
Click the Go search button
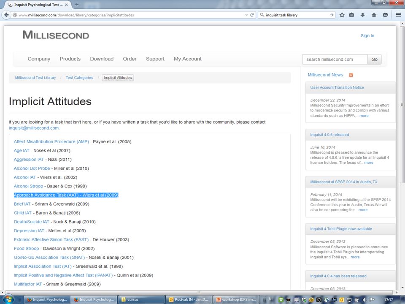click(374, 59)
